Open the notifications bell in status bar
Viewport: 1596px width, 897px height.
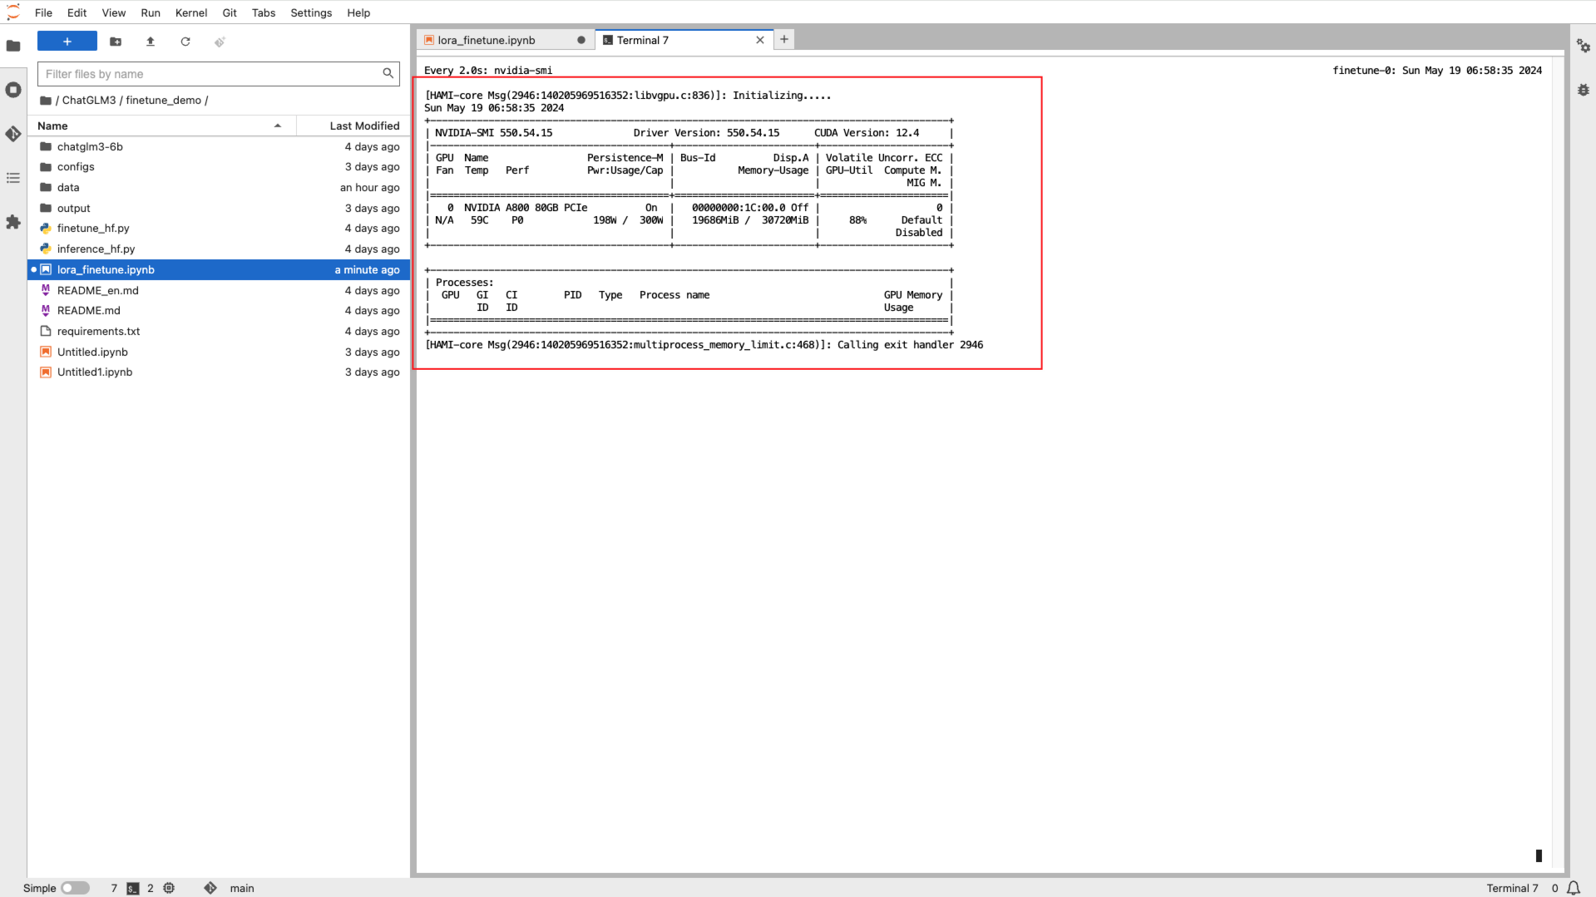click(1574, 888)
